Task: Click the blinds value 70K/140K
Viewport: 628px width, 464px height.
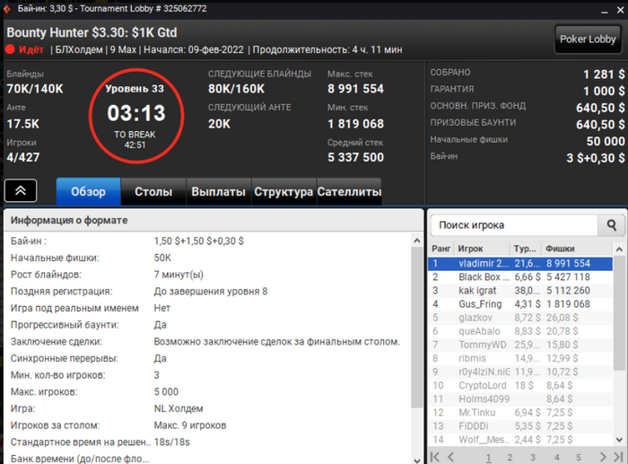Action: [x=35, y=89]
